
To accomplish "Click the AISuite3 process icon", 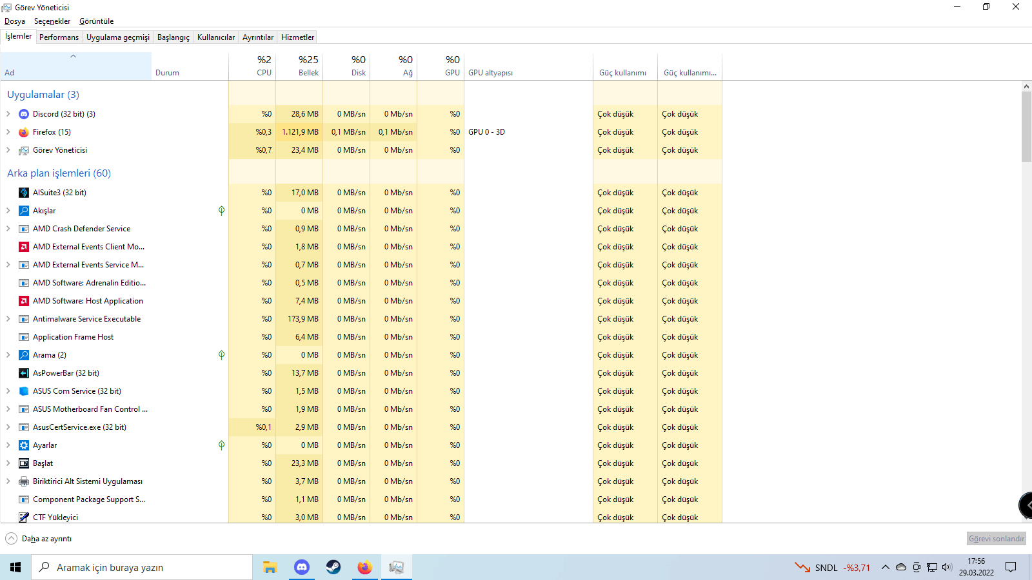I will click(x=24, y=193).
